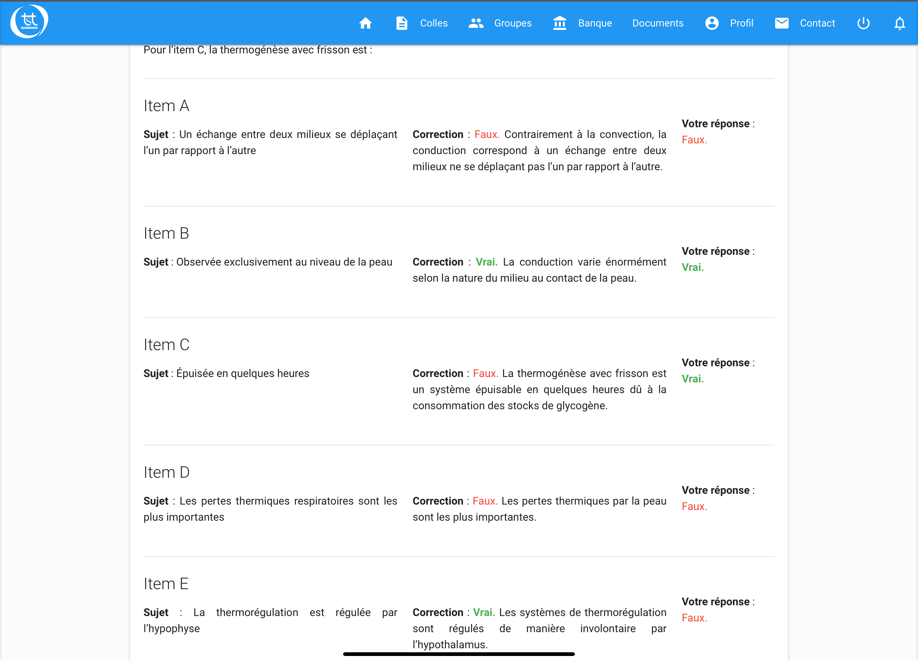Click the TST logo in header
Image resolution: width=918 pixels, height=661 pixels.
pyautogui.click(x=29, y=22)
